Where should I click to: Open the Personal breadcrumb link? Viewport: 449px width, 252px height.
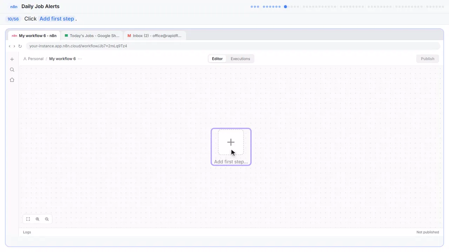[33, 59]
